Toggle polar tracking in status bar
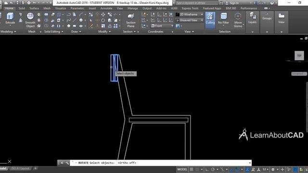 point(213,169)
